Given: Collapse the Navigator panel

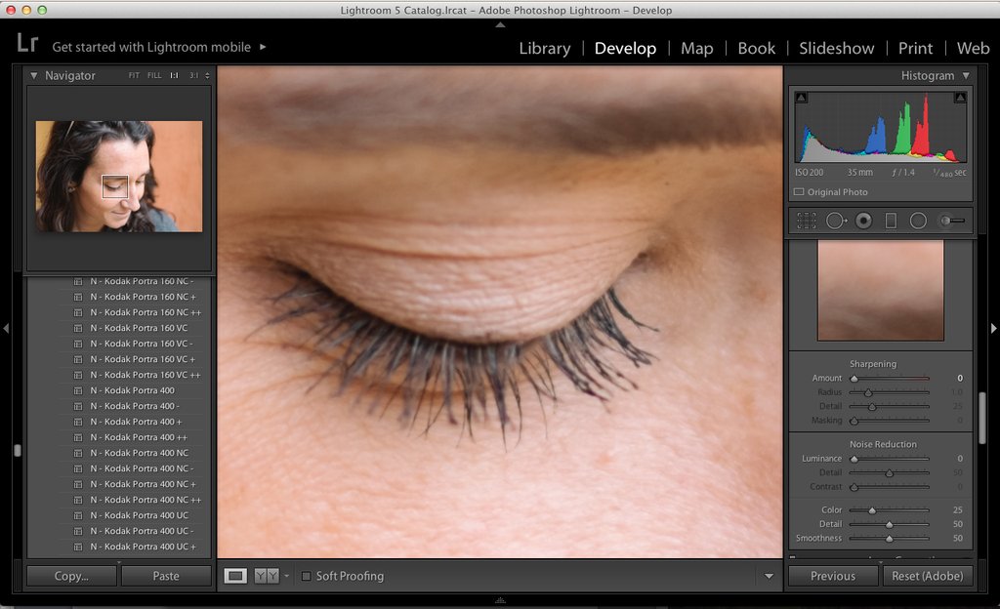Looking at the screenshot, I should (34, 75).
